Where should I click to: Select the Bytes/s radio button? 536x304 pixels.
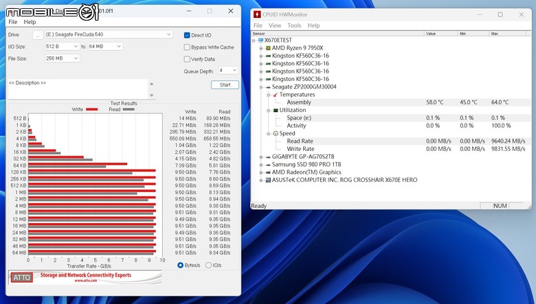(x=181, y=265)
